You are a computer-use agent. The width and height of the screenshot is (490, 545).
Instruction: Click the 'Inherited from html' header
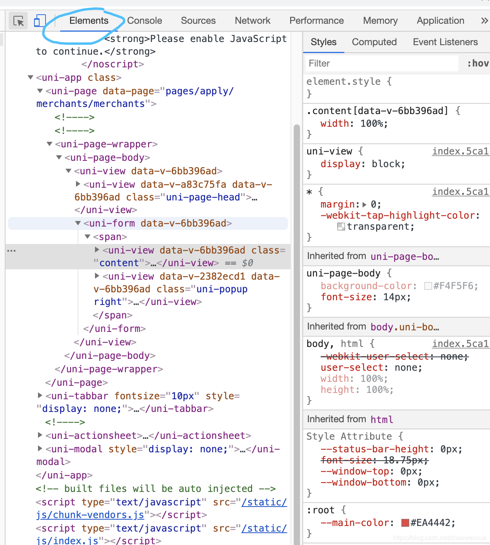[x=397, y=419]
